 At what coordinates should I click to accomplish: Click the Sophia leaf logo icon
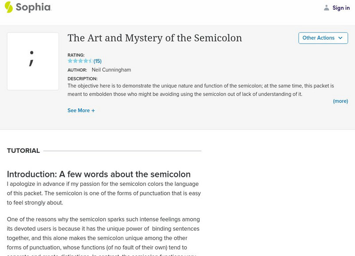[9, 7]
